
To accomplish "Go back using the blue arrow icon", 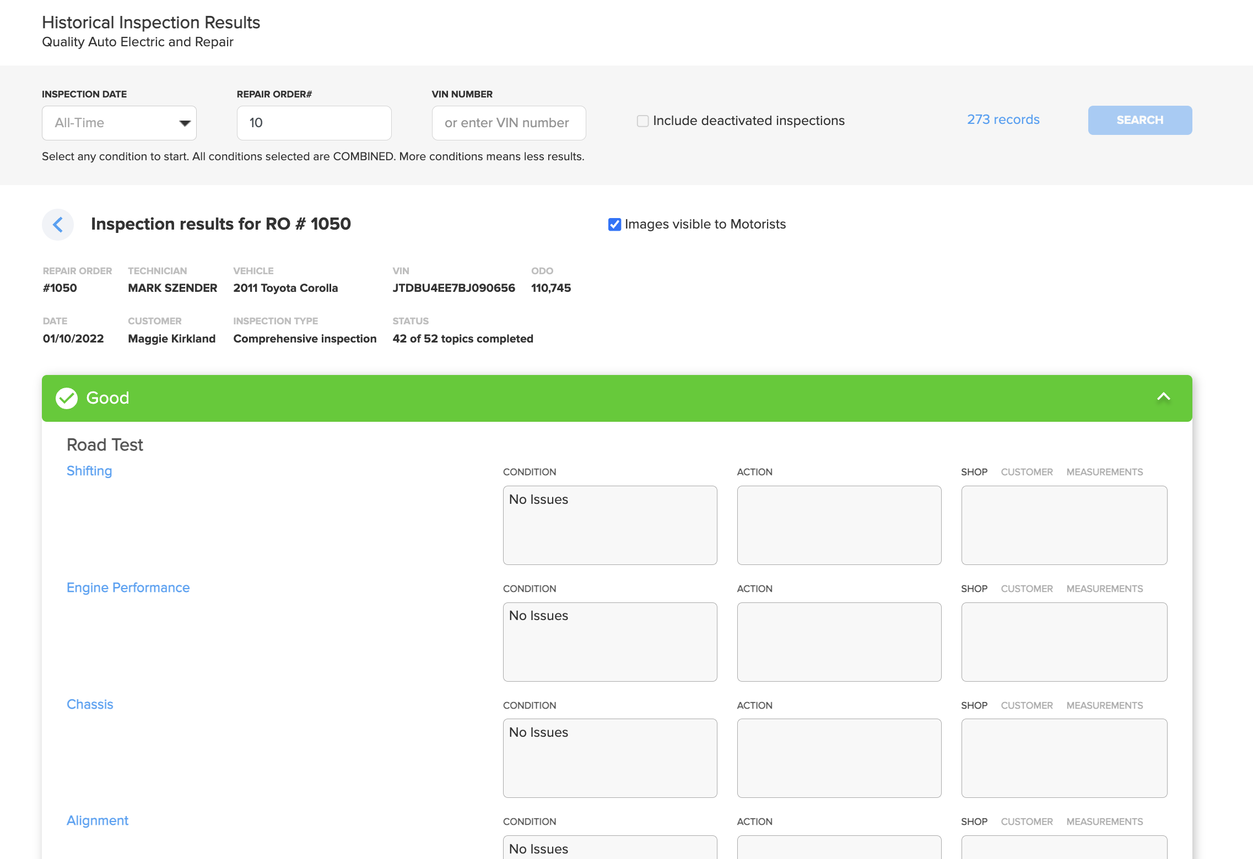I will click(x=58, y=224).
